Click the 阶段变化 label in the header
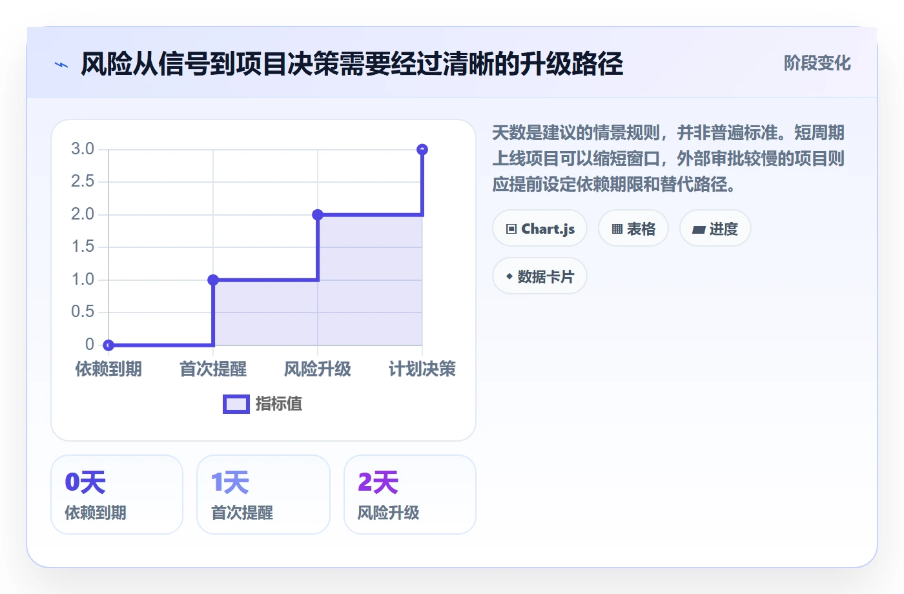The width and height of the screenshot is (904, 594). pyautogui.click(x=817, y=63)
